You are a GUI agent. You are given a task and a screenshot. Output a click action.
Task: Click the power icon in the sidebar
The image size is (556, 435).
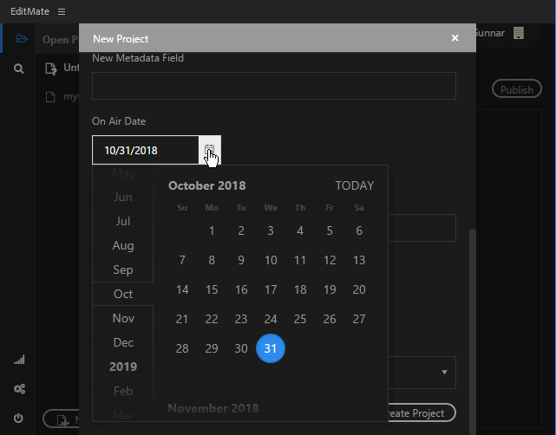click(x=19, y=419)
